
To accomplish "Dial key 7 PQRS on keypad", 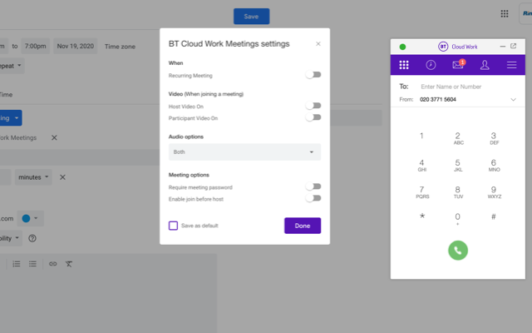I will (x=422, y=192).
